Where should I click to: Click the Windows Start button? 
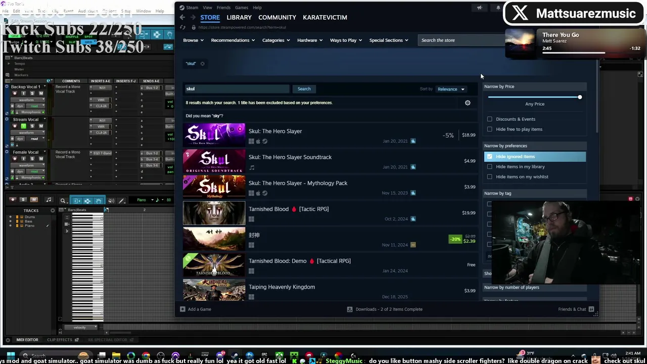[x=11, y=356]
